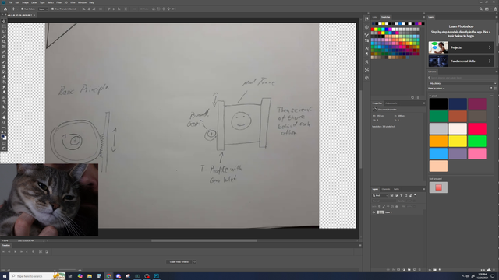The image size is (499, 280).
Task: Toggle lock all padlock icon
Action: (x=397, y=206)
